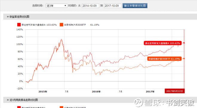Click the 2016年 axis label

96,92
